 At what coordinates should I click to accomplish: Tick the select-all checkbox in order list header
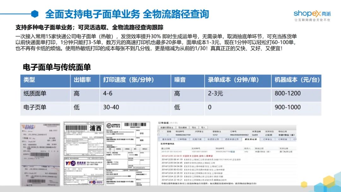pos(159,132)
